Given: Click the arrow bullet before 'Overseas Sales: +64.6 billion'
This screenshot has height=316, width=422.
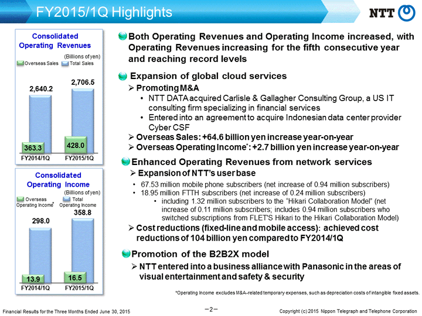Looking at the screenshot, I should (131, 138).
